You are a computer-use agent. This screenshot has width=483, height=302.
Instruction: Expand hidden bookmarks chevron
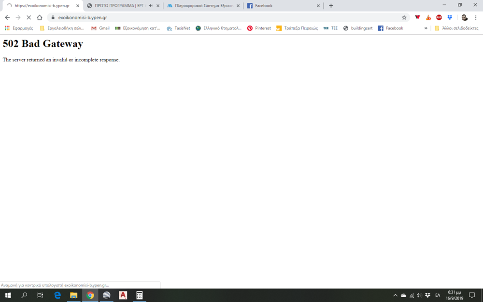[426, 28]
